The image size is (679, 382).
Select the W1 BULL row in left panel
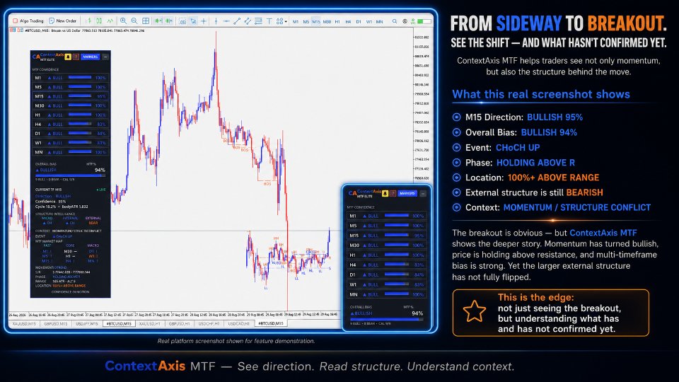[x=71, y=143]
